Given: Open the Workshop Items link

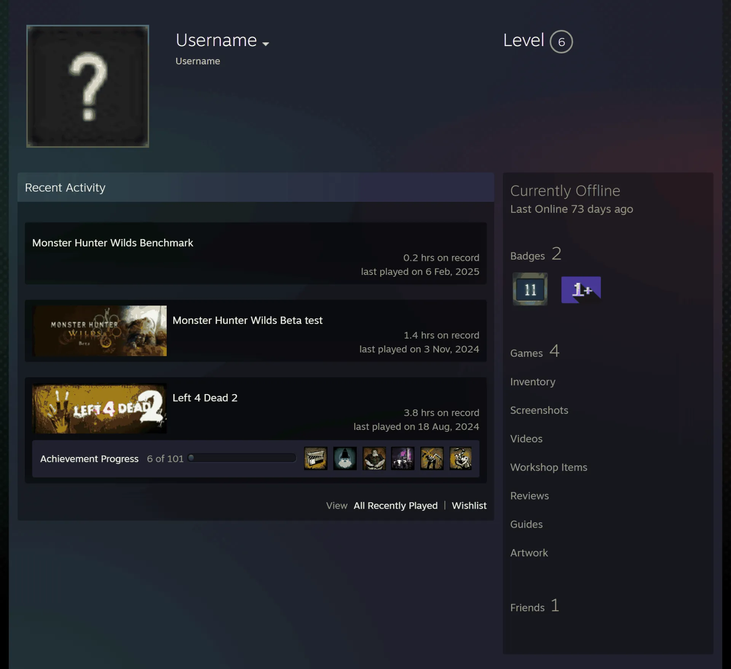Looking at the screenshot, I should click(549, 467).
